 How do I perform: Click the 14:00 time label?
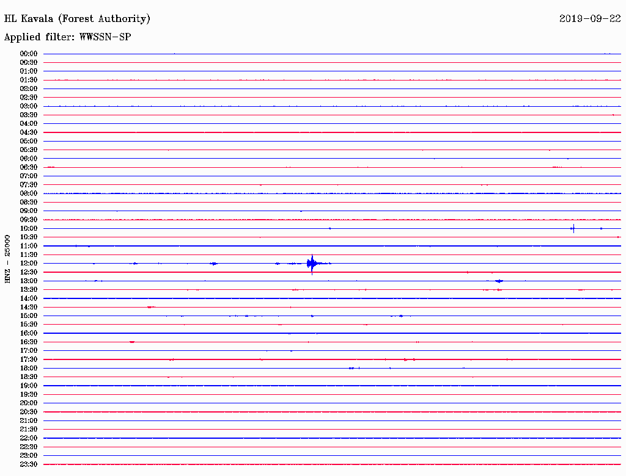click(29, 298)
